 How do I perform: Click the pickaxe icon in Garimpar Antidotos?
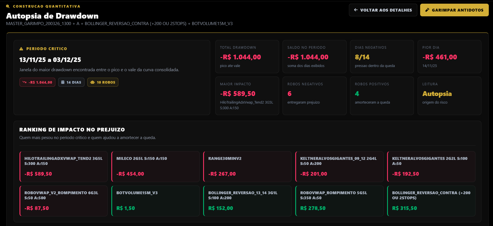[x=427, y=10]
